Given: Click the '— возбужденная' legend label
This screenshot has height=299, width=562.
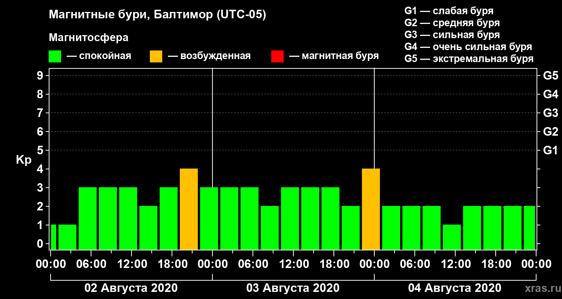Looking at the screenshot, I should click(x=209, y=56).
